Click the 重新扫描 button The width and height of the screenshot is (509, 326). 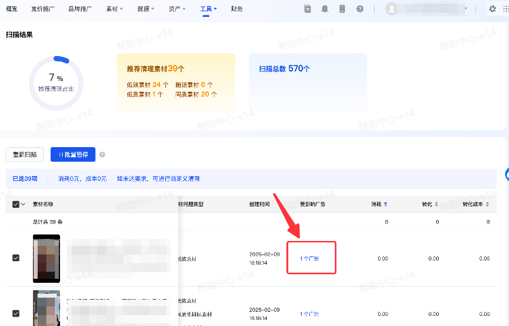[25, 155]
